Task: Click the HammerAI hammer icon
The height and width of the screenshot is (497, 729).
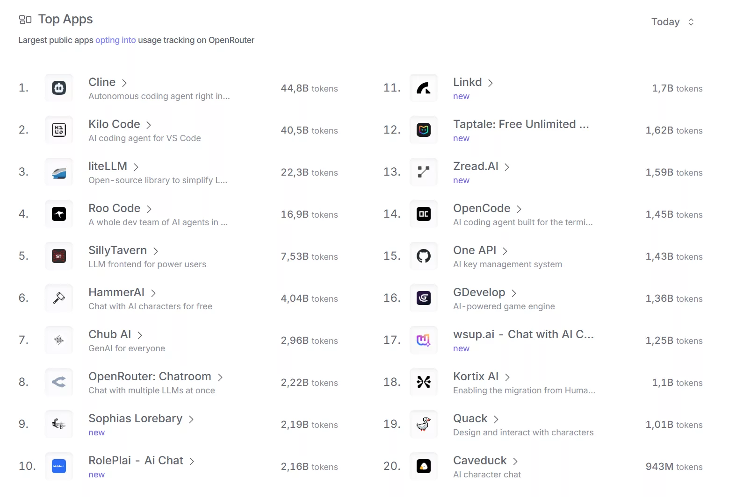Action: 59,298
